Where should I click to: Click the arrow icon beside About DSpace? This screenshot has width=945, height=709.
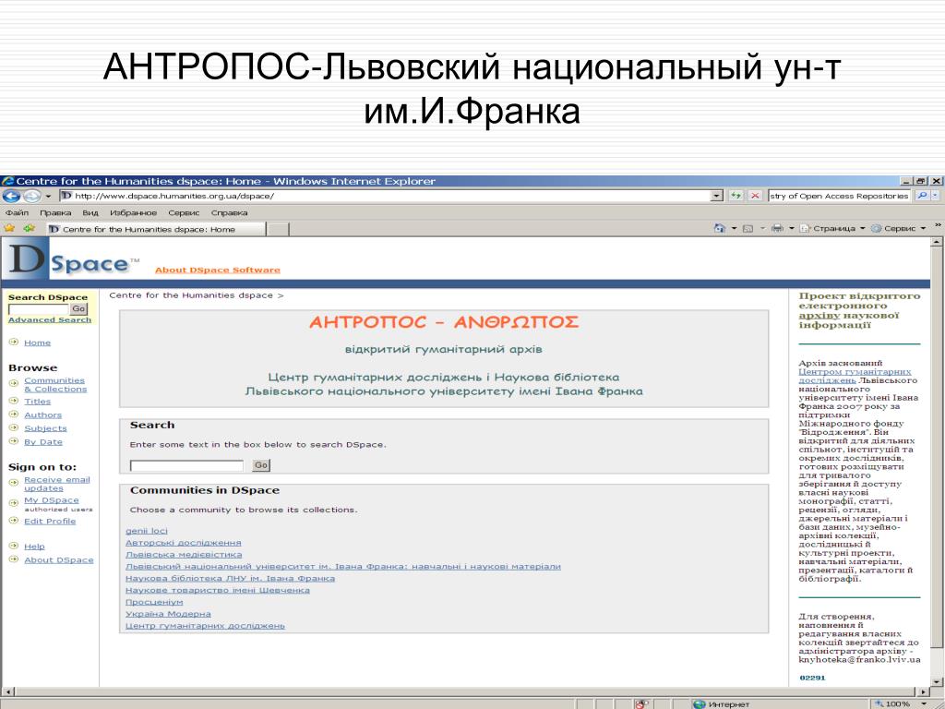click(14, 559)
